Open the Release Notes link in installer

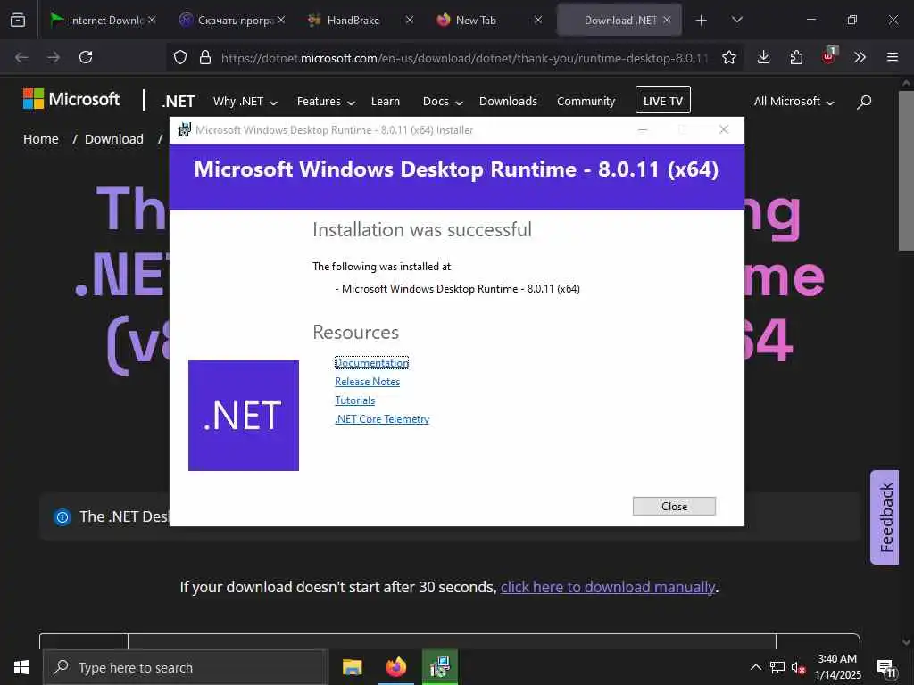click(367, 382)
